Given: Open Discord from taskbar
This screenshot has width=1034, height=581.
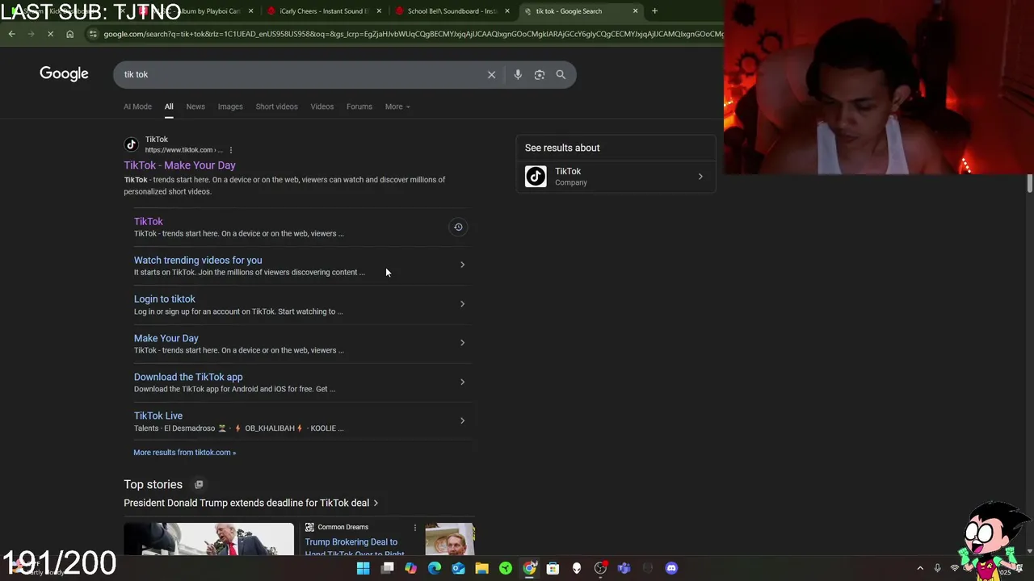Looking at the screenshot, I should [x=671, y=568].
